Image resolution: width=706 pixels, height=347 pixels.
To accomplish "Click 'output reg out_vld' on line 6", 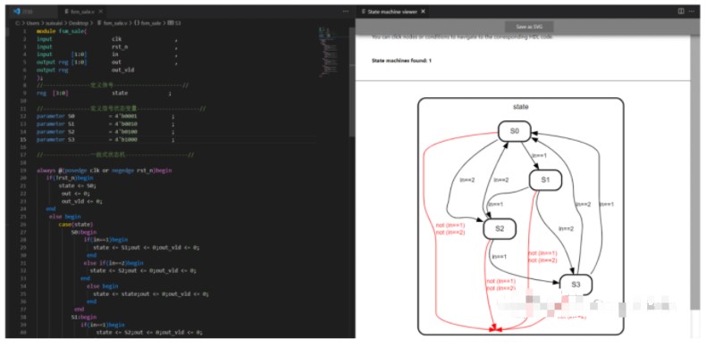I will (x=86, y=70).
